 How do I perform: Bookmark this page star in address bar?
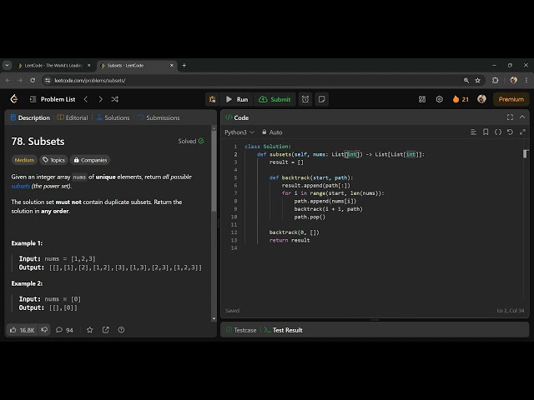478,80
